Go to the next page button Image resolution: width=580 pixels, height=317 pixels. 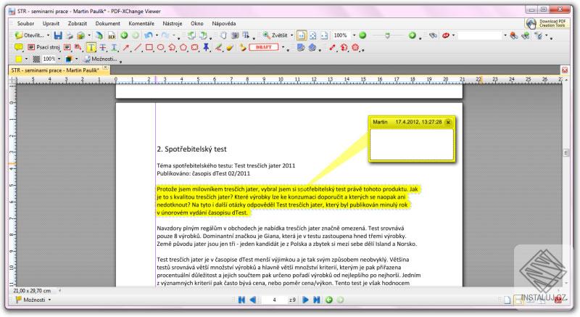(305, 300)
